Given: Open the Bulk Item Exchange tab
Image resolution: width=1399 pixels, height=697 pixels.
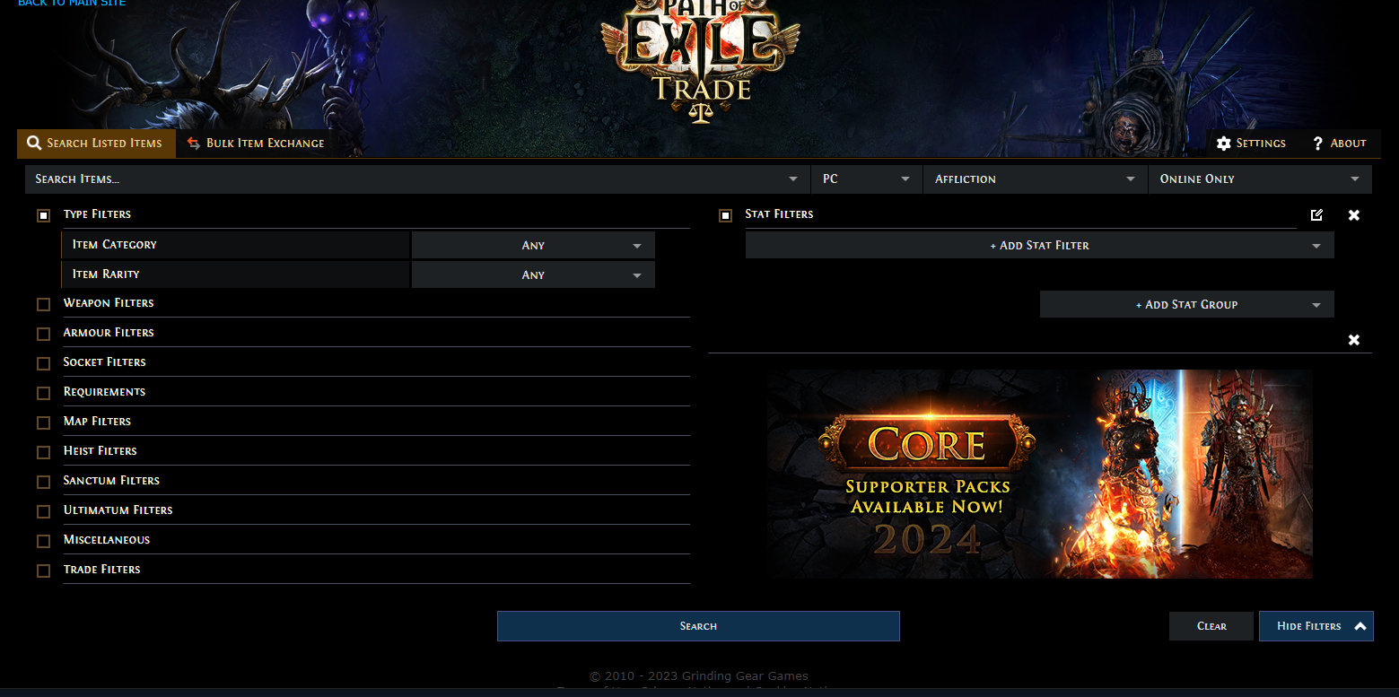Looking at the screenshot, I should [256, 144].
